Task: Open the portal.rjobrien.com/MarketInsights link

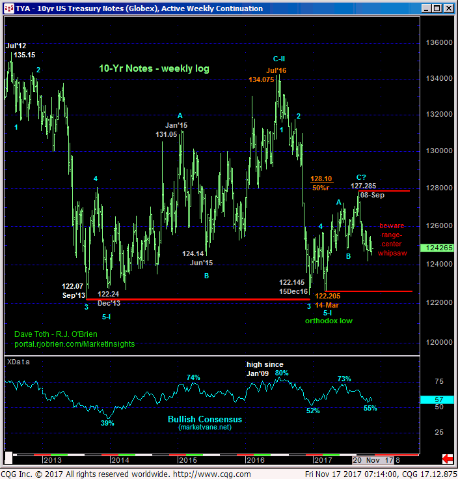Action: point(74,343)
